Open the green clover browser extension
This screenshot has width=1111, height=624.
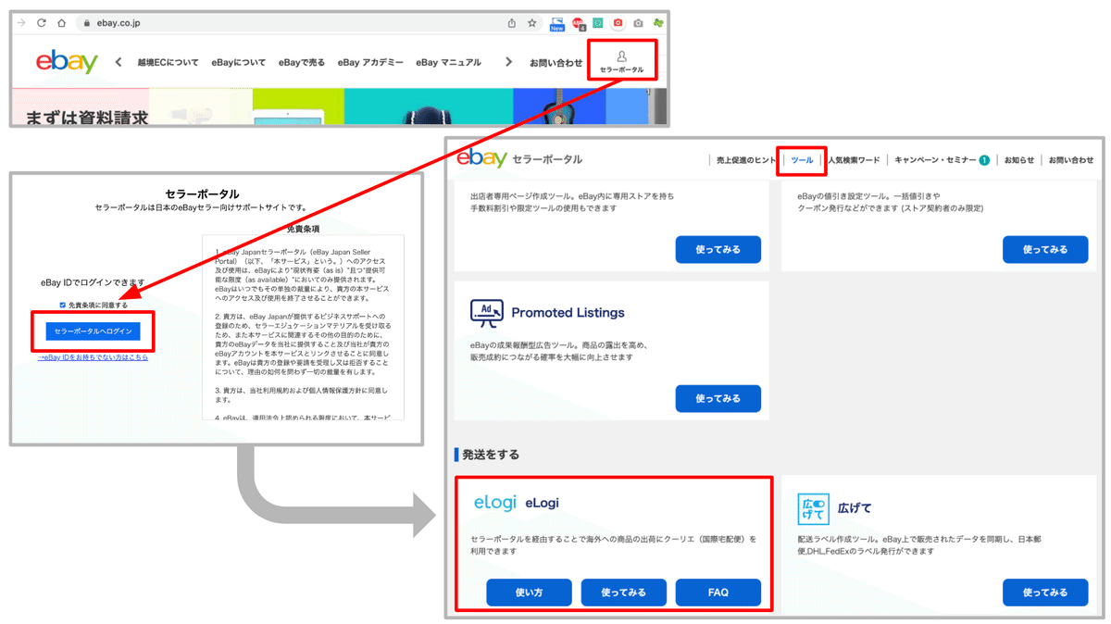[x=658, y=23]
